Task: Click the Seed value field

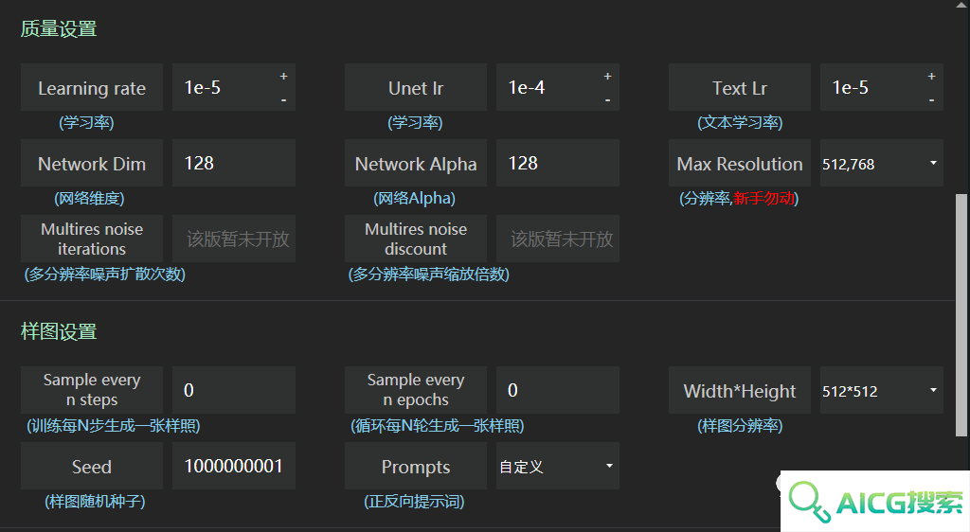Action: 234,466
